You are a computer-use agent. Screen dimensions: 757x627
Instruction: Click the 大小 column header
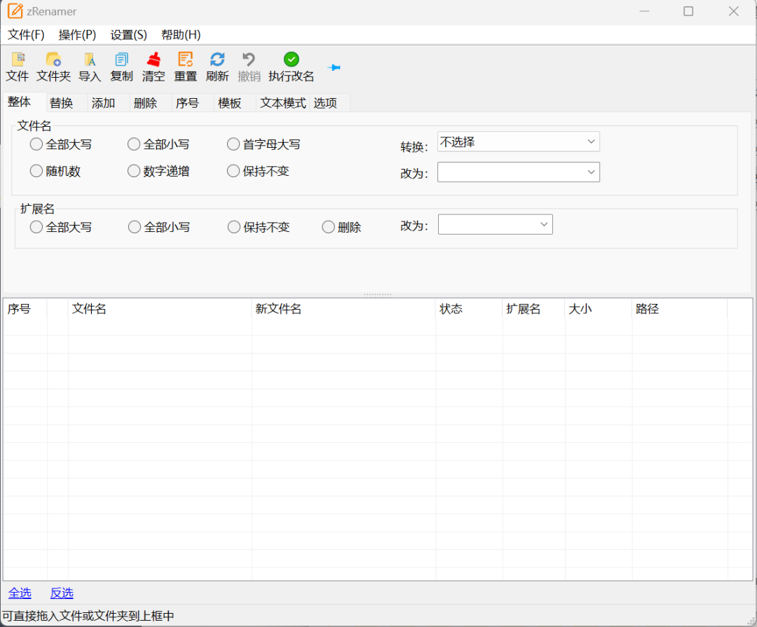(598, 309)
